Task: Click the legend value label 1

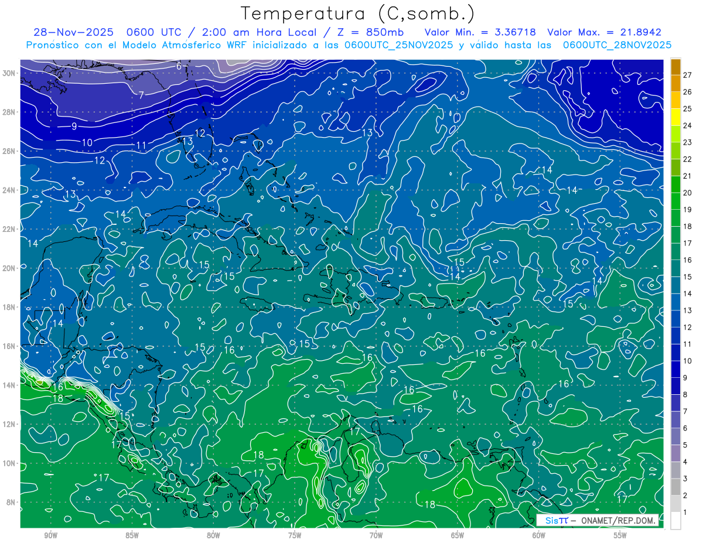Action: [685, 513]
